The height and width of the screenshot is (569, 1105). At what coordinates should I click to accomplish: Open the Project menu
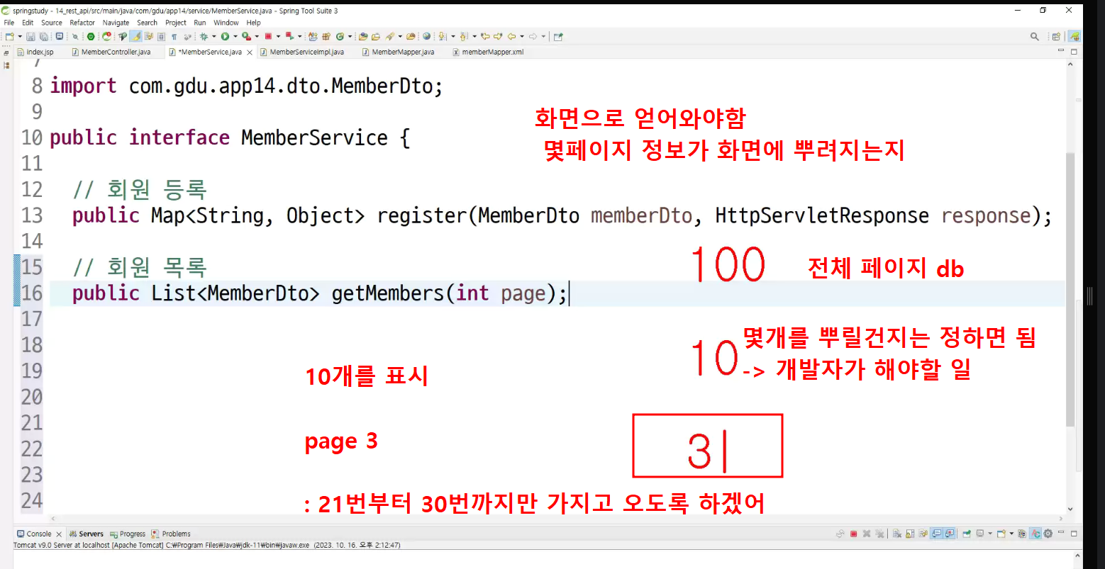tap(176, 23)
